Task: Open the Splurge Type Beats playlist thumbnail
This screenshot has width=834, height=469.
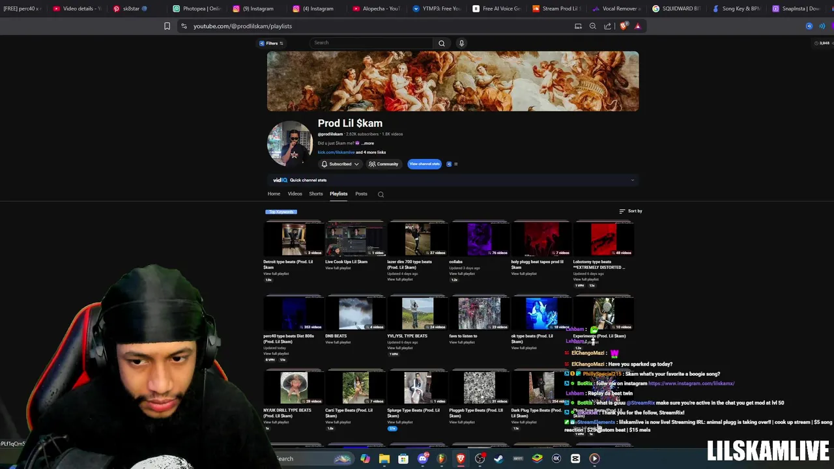Action: [417, 388]
